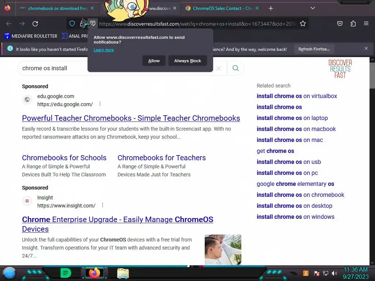Click the Insight ad thumbnail image
The height and width of the screenshot is (281, 375).
(x=223, y=250)
